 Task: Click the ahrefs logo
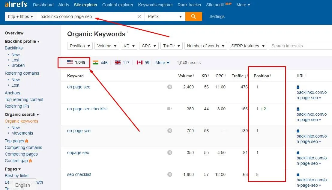click(16, 4)
